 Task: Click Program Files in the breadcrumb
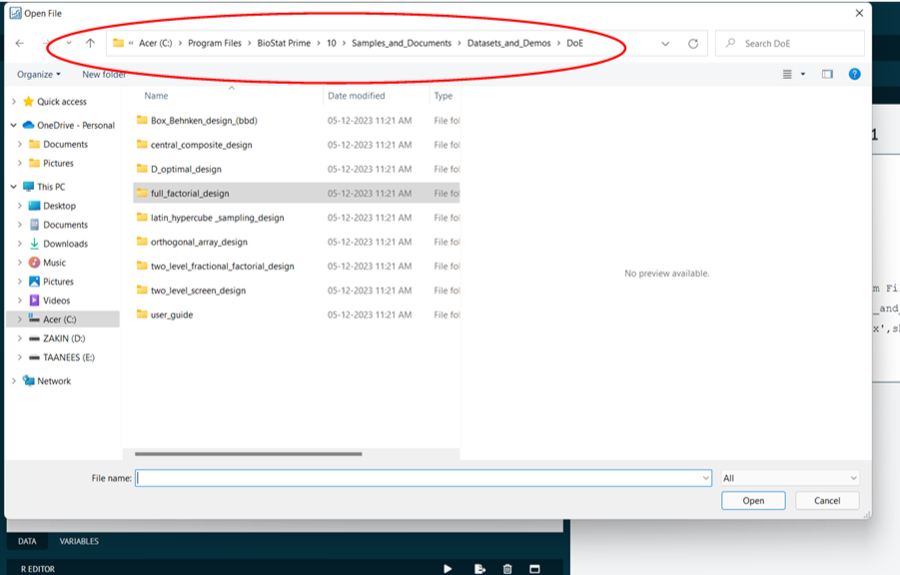click(215, 43)
